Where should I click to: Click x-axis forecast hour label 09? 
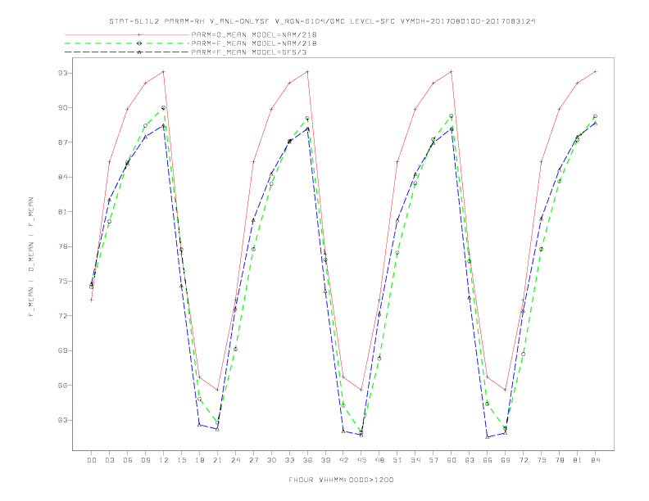[x=145, y=460]
